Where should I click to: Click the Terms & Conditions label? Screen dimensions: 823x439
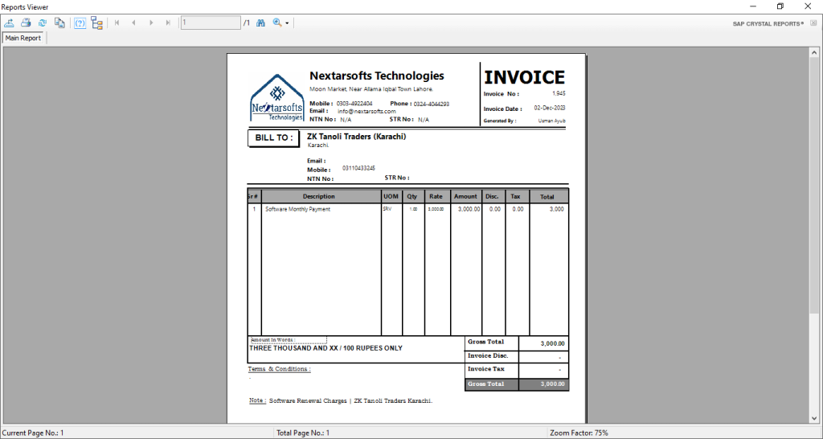point(279,368)
